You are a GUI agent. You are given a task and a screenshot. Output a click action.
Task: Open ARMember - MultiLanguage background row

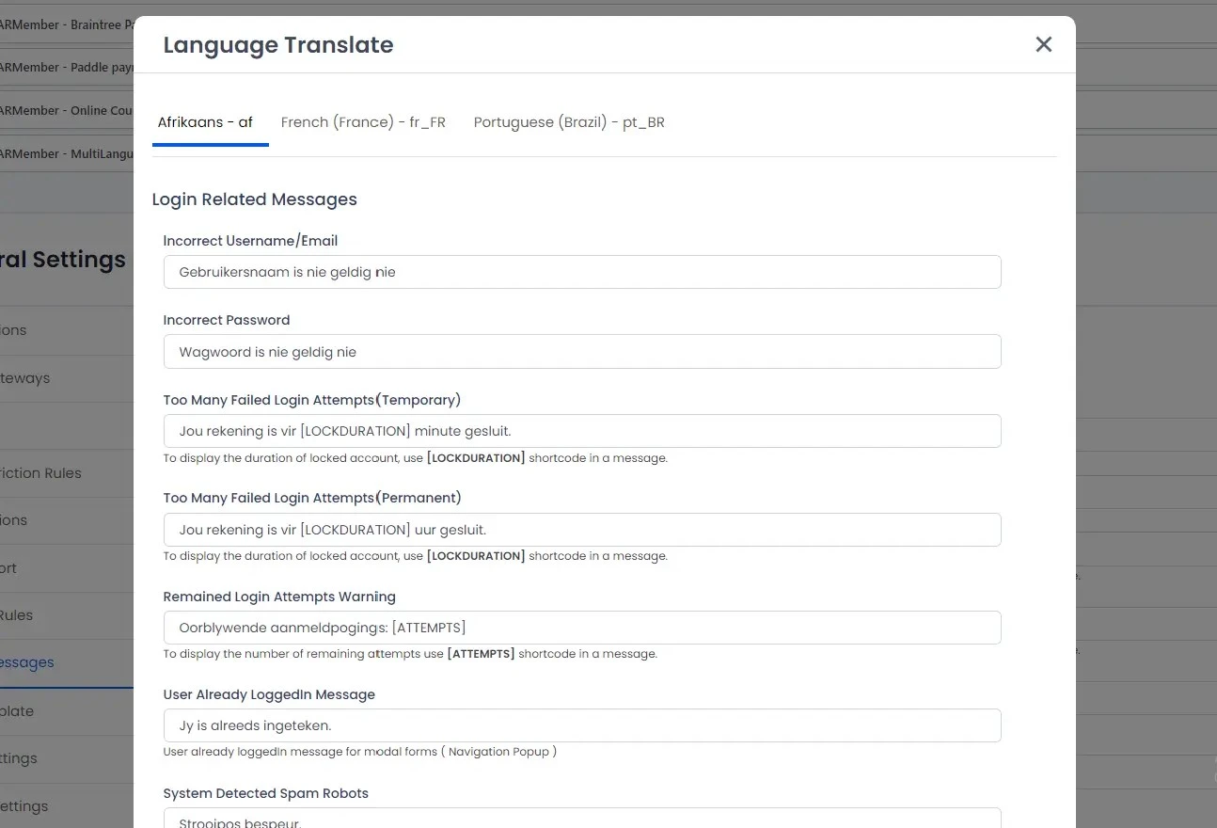(x=66, y=153)
